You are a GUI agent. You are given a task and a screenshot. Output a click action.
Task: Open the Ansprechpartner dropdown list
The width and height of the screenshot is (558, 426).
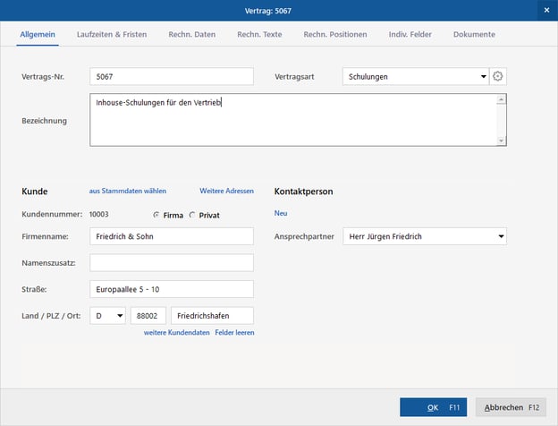(x=501, y=237)
